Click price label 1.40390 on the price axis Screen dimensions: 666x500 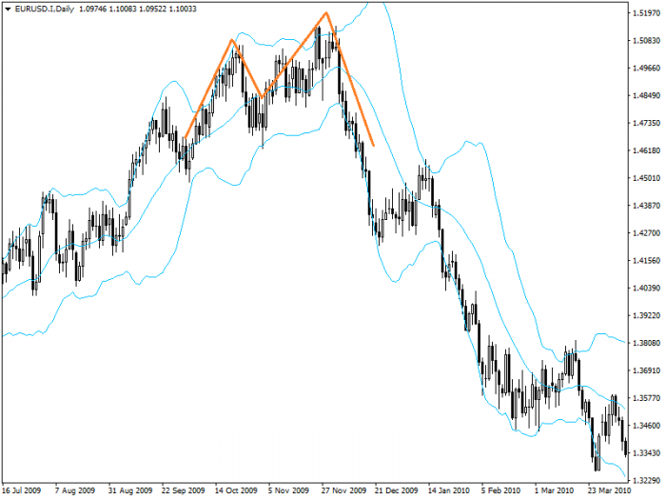646,288
